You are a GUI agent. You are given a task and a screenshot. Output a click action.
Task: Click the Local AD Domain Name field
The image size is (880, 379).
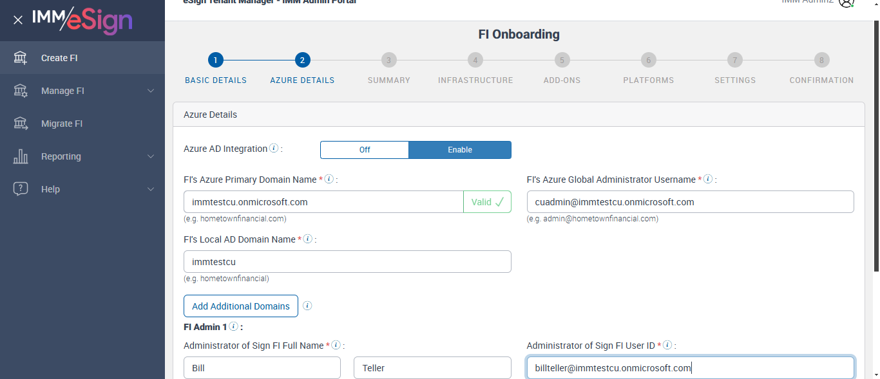click(x=347, y=262)
